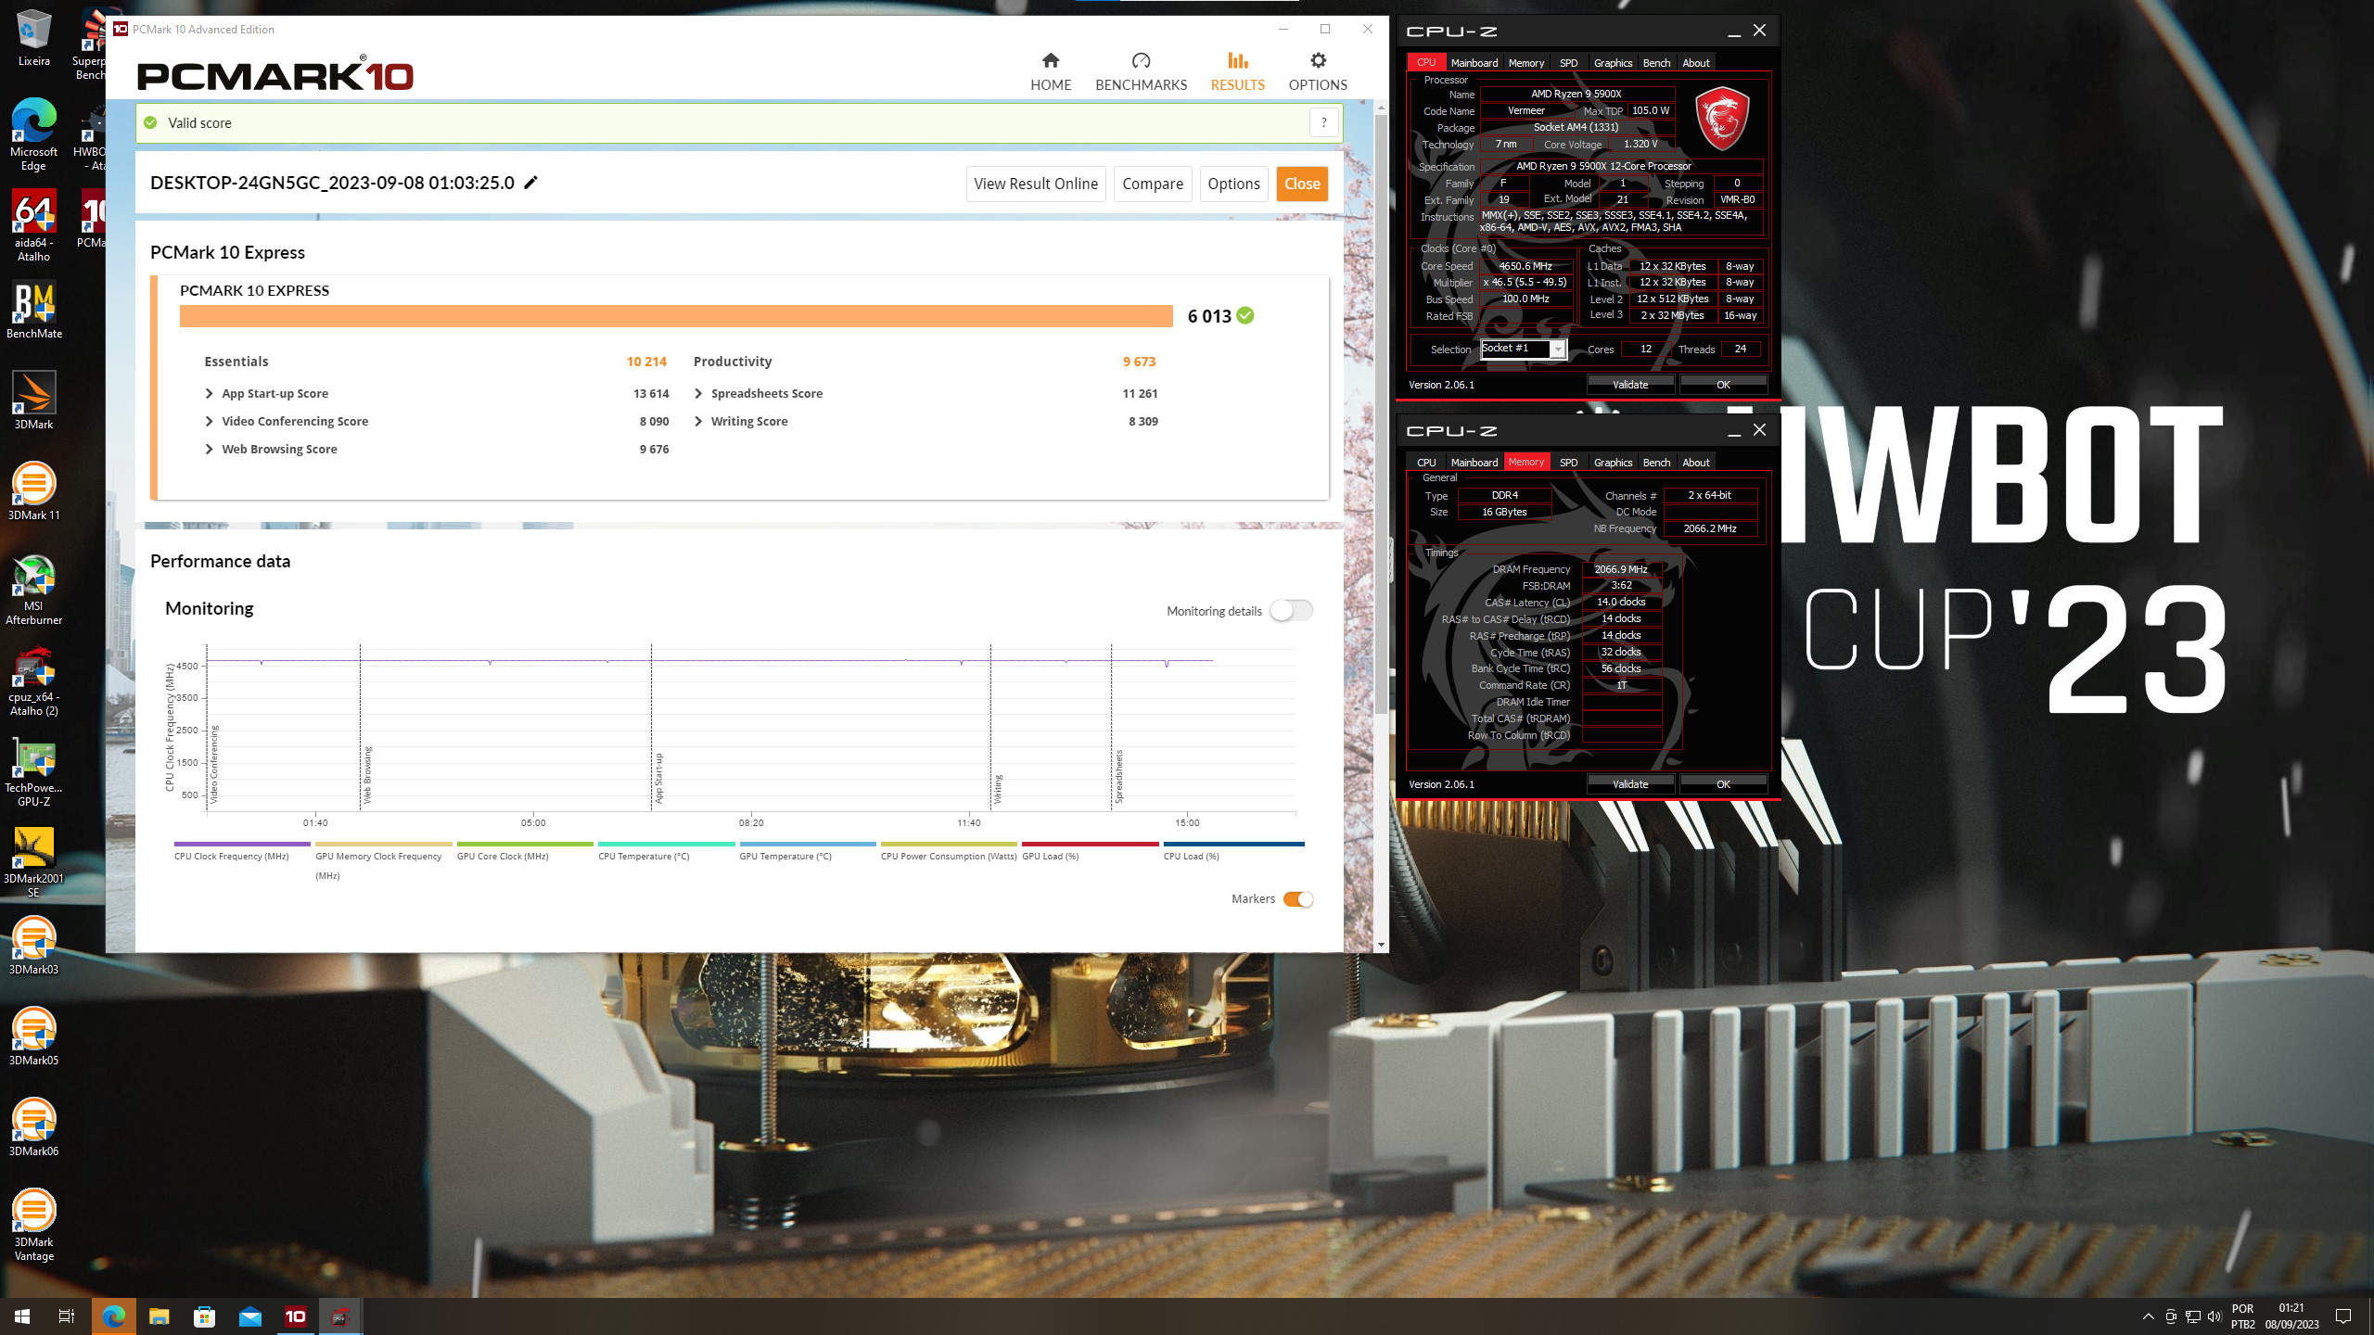The height and width of the screenshot is (1335, 2374).
Task: Open the HOME section in PCMark 10
Action: tap(1051, 71)
